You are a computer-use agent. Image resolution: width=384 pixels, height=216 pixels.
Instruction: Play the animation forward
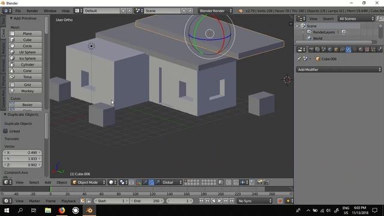(220, 201)
